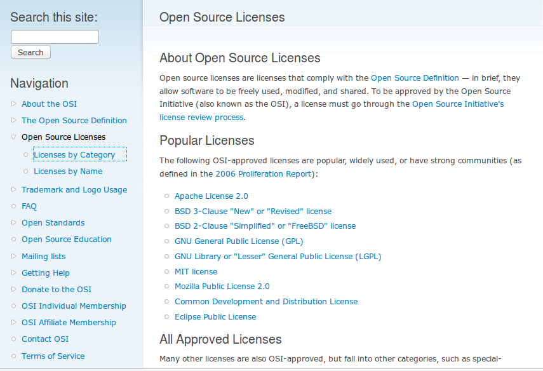Open the 2006 Proliferation Report link
The height and width of the screenshot is (371, 543).
pyautogui.click(x=263, y=174)
